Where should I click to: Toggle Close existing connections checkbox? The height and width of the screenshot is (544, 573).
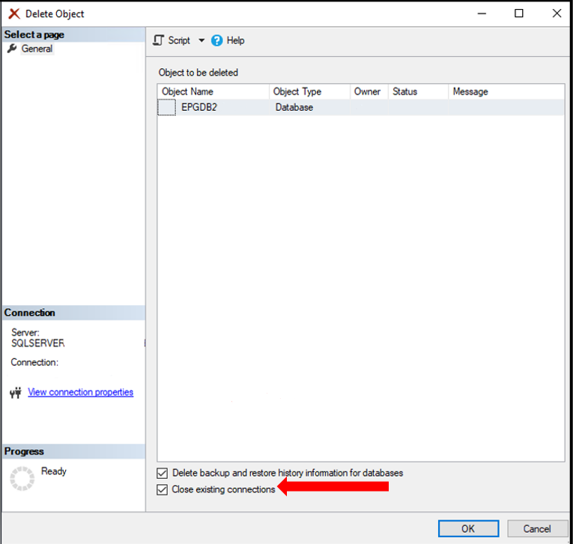[x=163, y=489]
